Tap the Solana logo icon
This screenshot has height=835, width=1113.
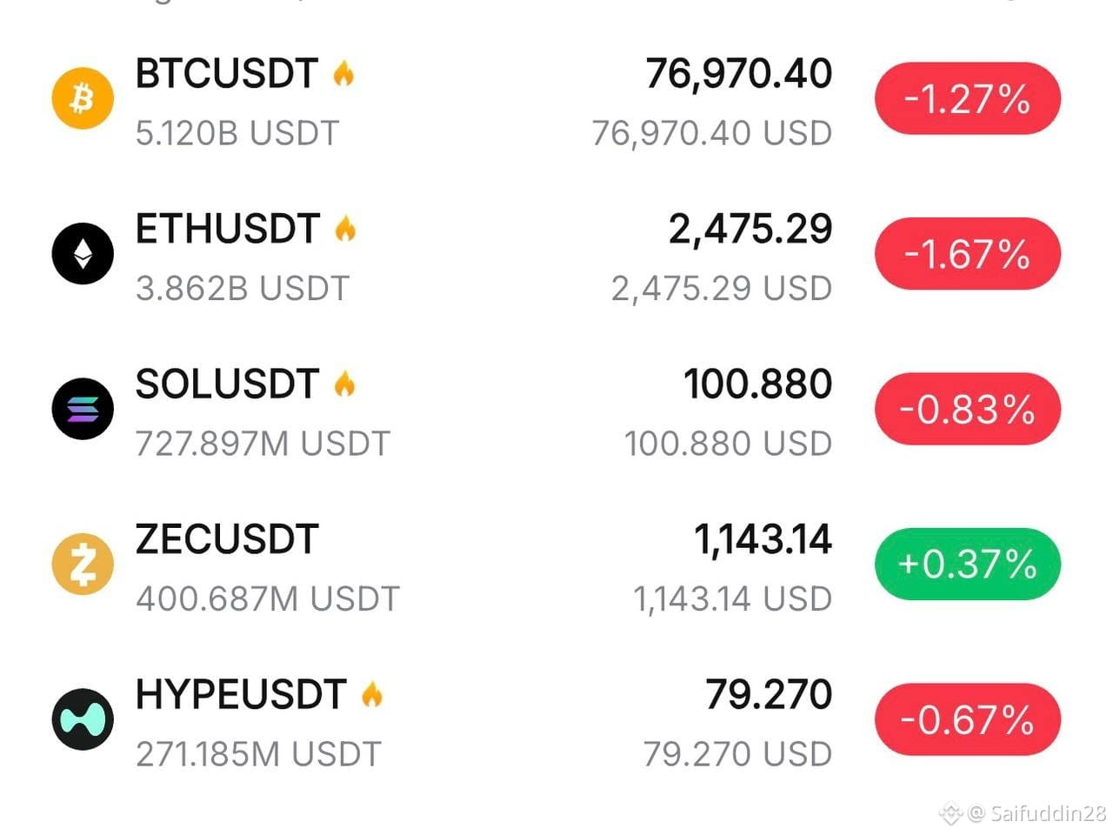point(83,409)
